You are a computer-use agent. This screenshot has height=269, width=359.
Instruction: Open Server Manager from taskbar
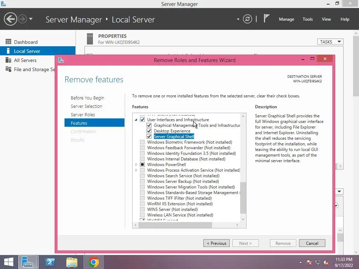click(x=28, y=262)
